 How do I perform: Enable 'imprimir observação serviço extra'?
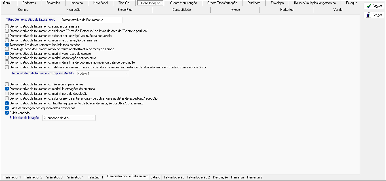point(7,58)
